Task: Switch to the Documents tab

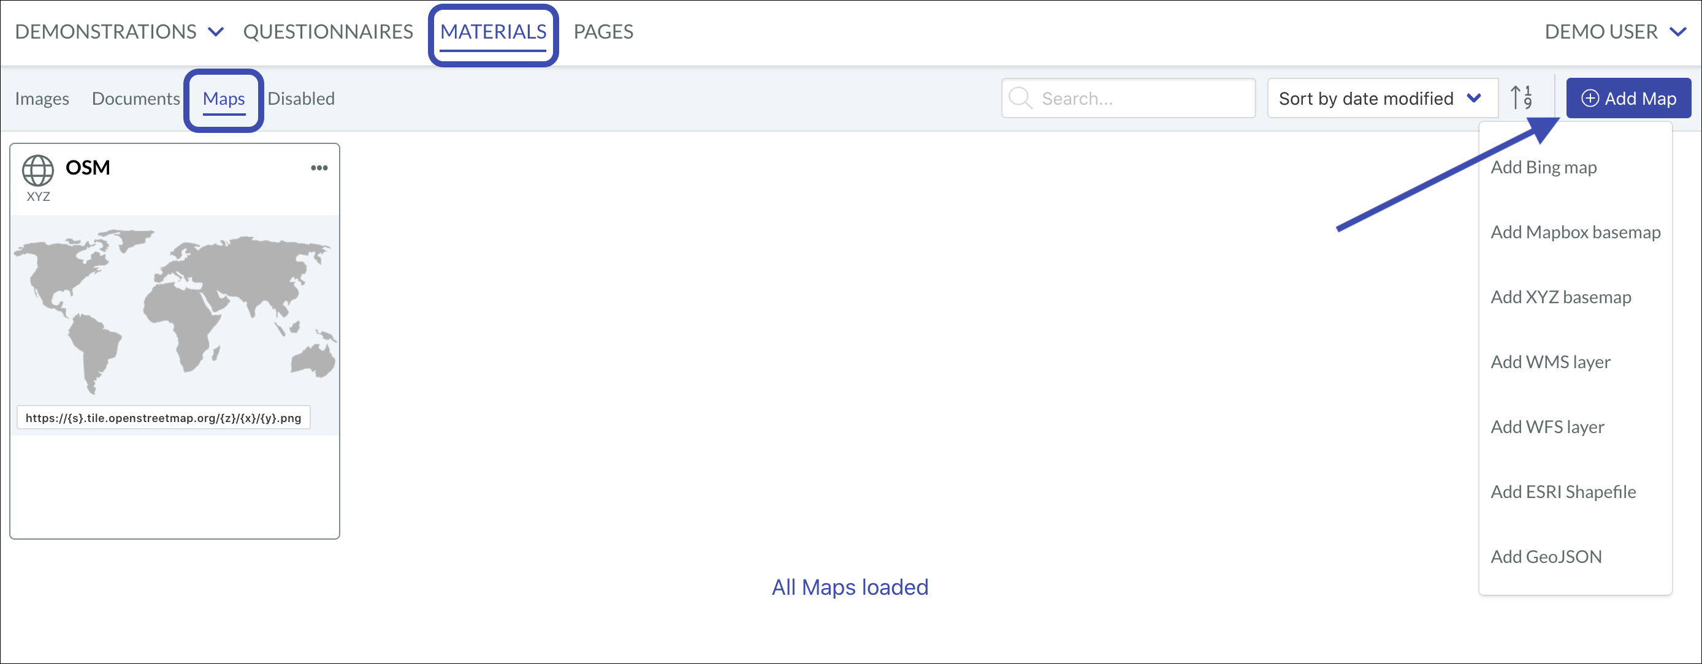Action: pyautogui.click(x=135, y=99)
